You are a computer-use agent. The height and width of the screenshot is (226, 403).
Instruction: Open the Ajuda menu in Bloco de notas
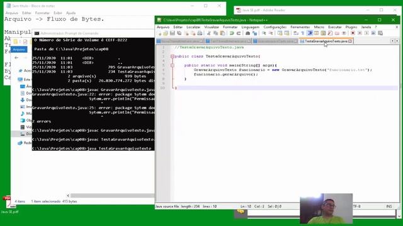click(71, 13)
